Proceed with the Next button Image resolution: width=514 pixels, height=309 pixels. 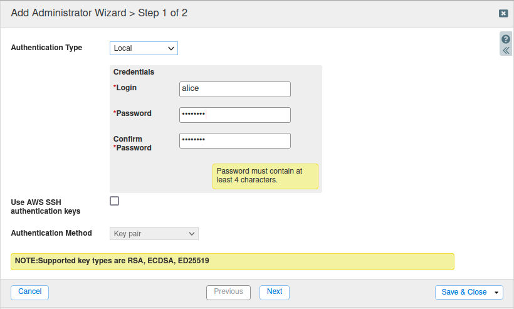coord(274,292)
